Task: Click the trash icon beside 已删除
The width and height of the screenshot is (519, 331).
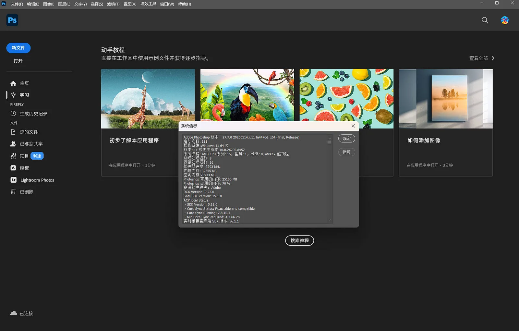Action: 13,192
